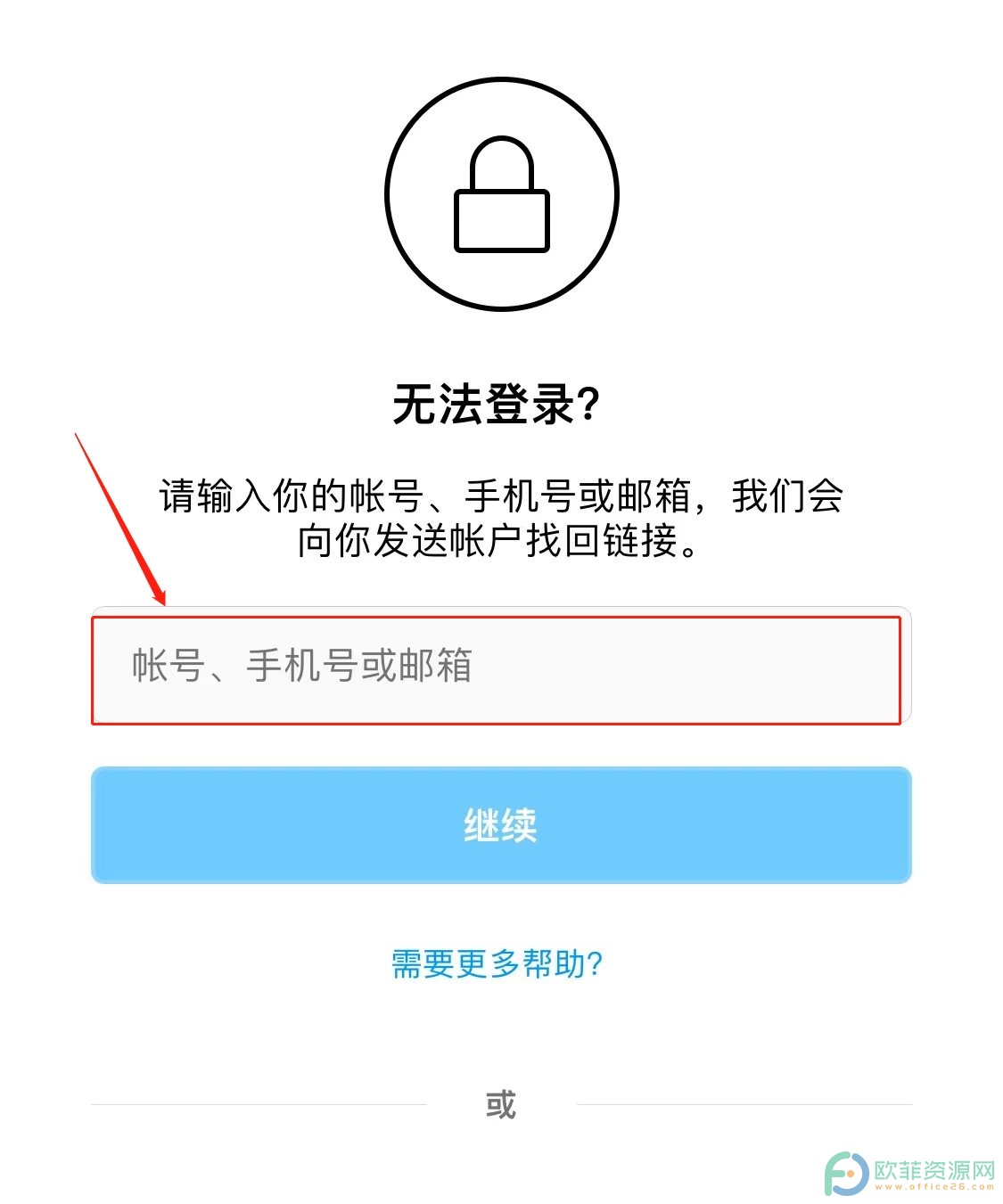Click the 无法登录? heading
1003x1204 pixels.
point(497,404)
